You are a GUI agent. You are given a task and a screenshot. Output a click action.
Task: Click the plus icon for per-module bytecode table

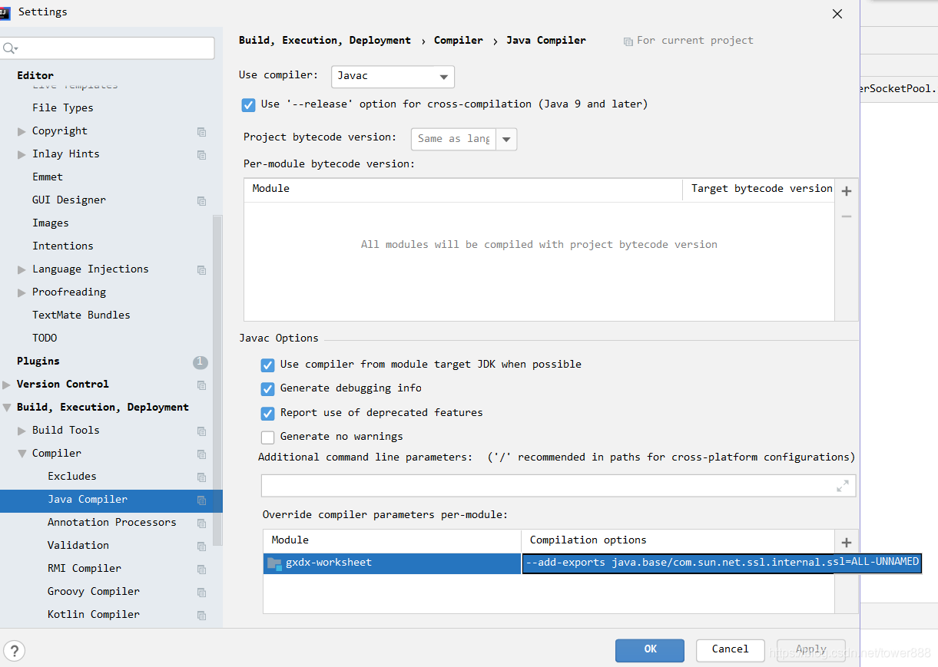click(x=847, y=191)
